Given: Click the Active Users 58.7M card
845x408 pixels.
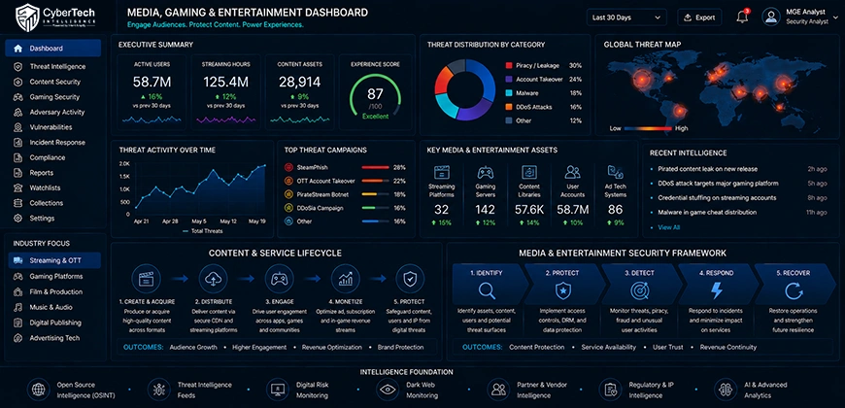Looking at the screenshot, I should click(x=152, y=91).
